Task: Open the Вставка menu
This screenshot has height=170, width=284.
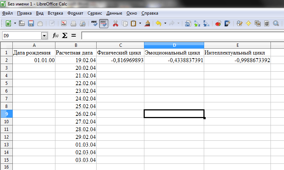Action: point(55,13)
